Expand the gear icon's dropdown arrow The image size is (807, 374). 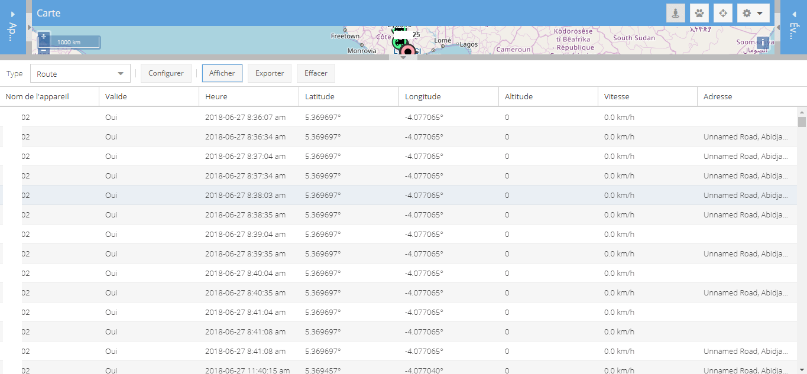[x=760, y=12]
